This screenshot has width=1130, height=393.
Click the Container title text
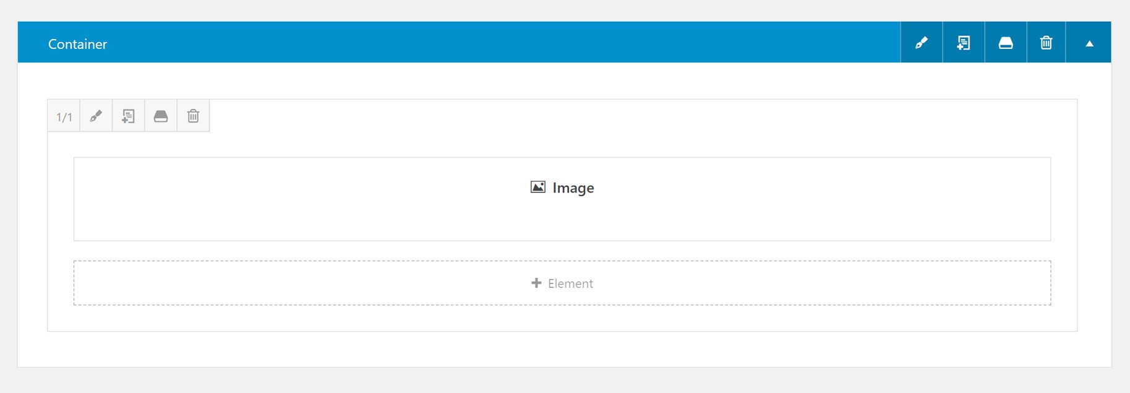click(77, 44)
